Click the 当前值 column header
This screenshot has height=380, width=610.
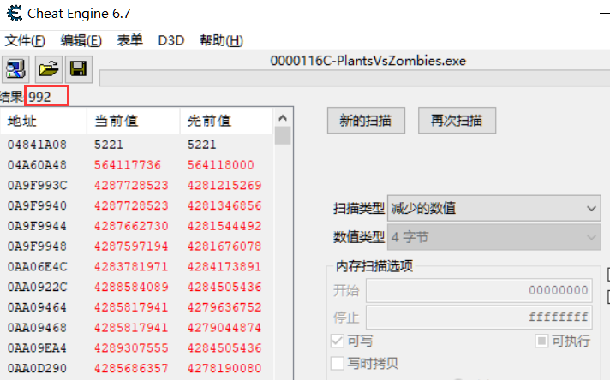pyautogui.click(x=134, y=121)
